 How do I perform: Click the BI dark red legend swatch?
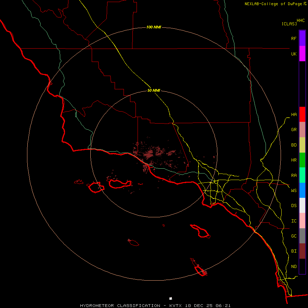click(302, 251)
